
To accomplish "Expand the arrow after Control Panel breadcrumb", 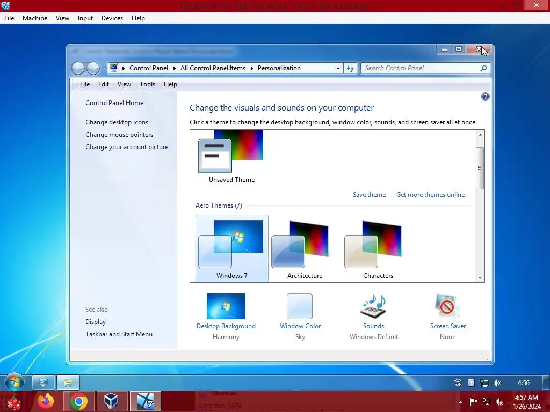I will pos(175,68).
